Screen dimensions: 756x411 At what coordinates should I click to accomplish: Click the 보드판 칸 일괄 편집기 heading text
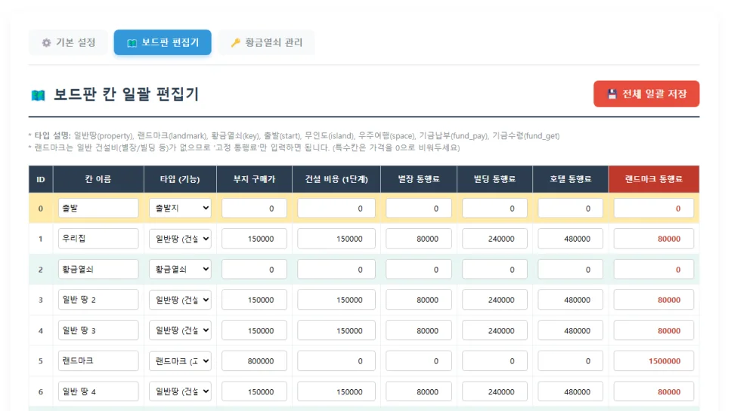coord(125,94)
